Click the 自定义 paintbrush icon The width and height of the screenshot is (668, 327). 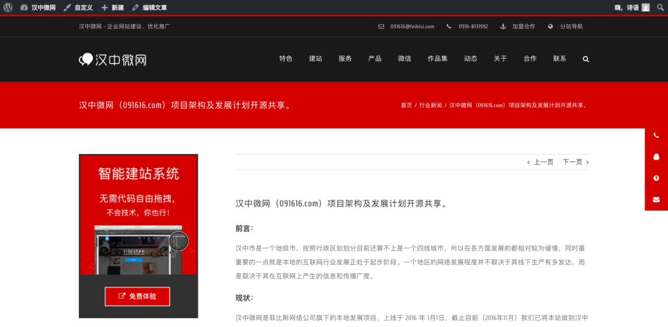coord(67,8)
